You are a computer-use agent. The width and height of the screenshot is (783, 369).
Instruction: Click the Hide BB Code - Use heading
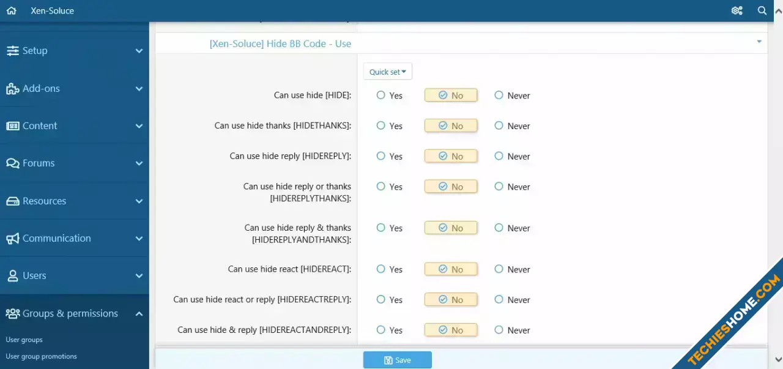[280, 43]
